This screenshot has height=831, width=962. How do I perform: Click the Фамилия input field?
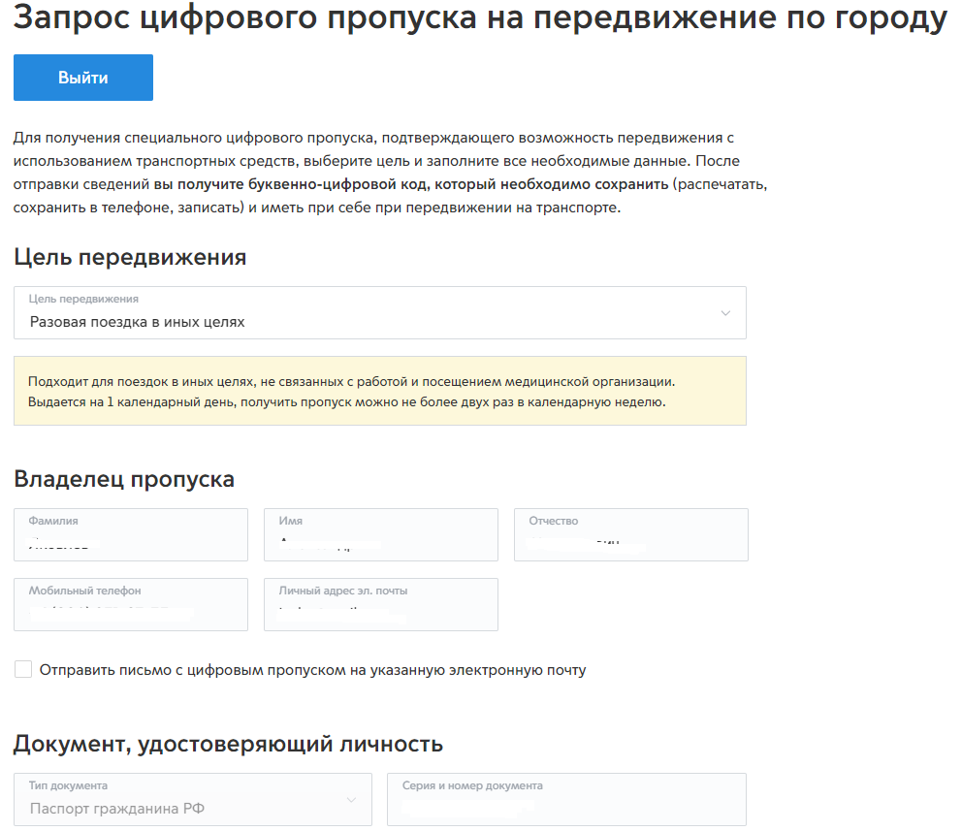pos(130,534)
